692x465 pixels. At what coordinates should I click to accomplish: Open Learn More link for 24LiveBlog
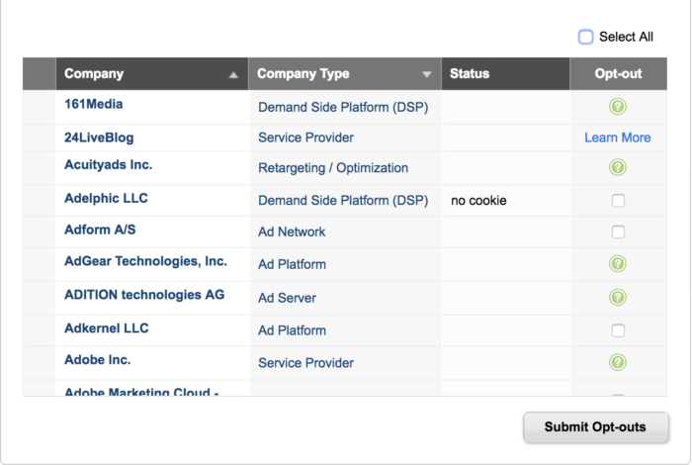[618, 138]
